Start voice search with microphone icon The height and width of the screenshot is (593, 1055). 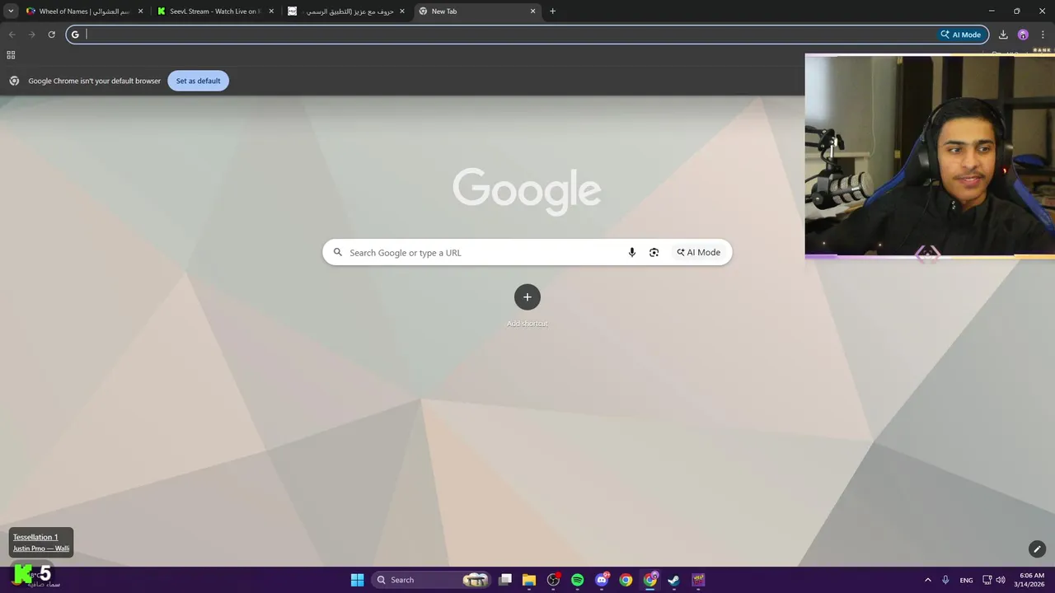click(632, 253)
